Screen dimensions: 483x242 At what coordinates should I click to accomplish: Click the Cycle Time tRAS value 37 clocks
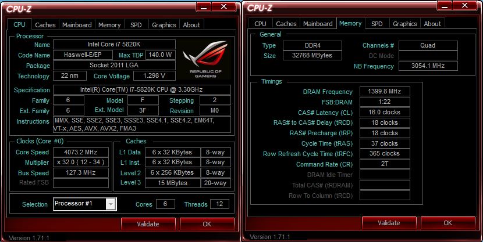pyautogui.click(x=385, y=143)
